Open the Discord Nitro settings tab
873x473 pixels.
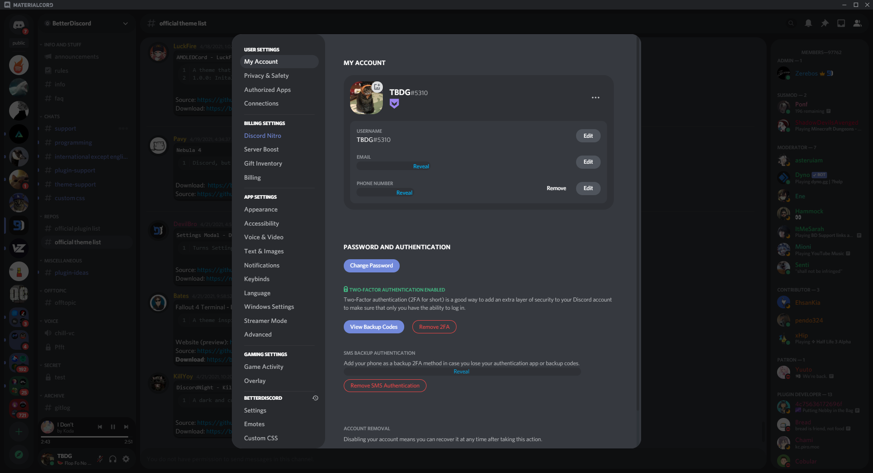(x=262, y=135)
